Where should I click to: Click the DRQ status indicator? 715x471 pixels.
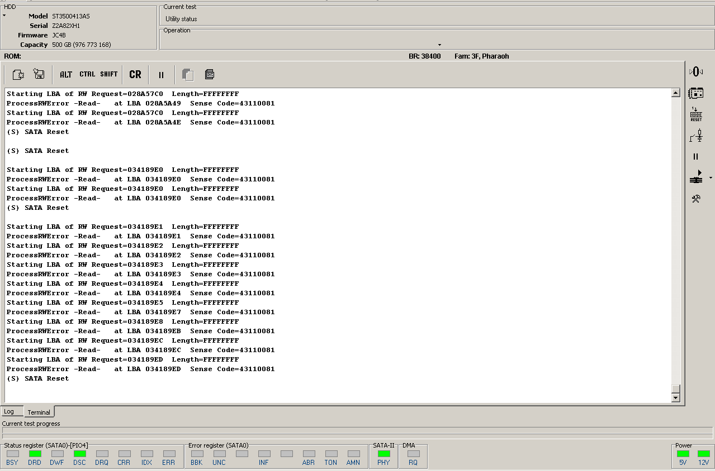pyautogui.click(x=102, y=454)
